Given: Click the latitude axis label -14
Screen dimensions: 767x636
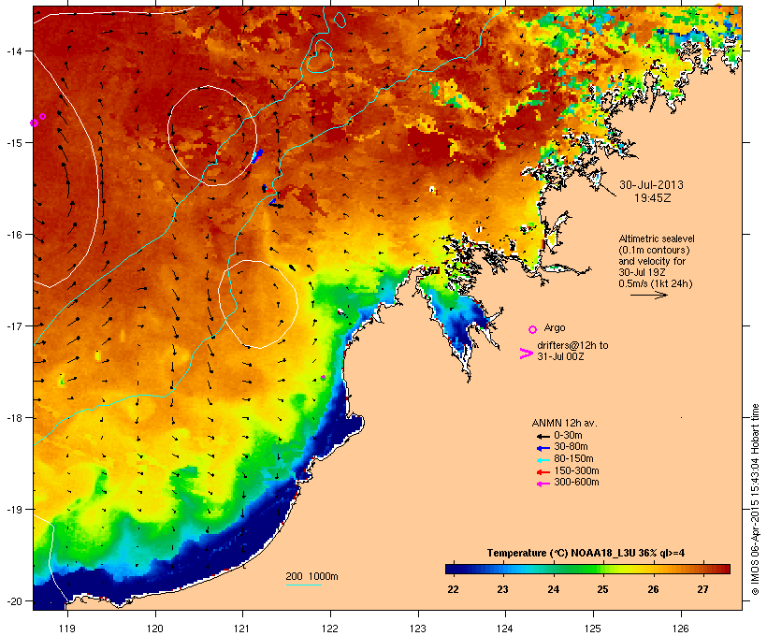Looking at the screenshot, I should pos(14,51).
